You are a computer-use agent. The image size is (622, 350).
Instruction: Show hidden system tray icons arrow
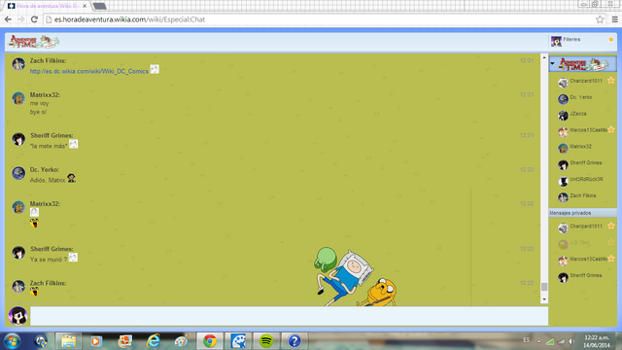tap(538, 341)
